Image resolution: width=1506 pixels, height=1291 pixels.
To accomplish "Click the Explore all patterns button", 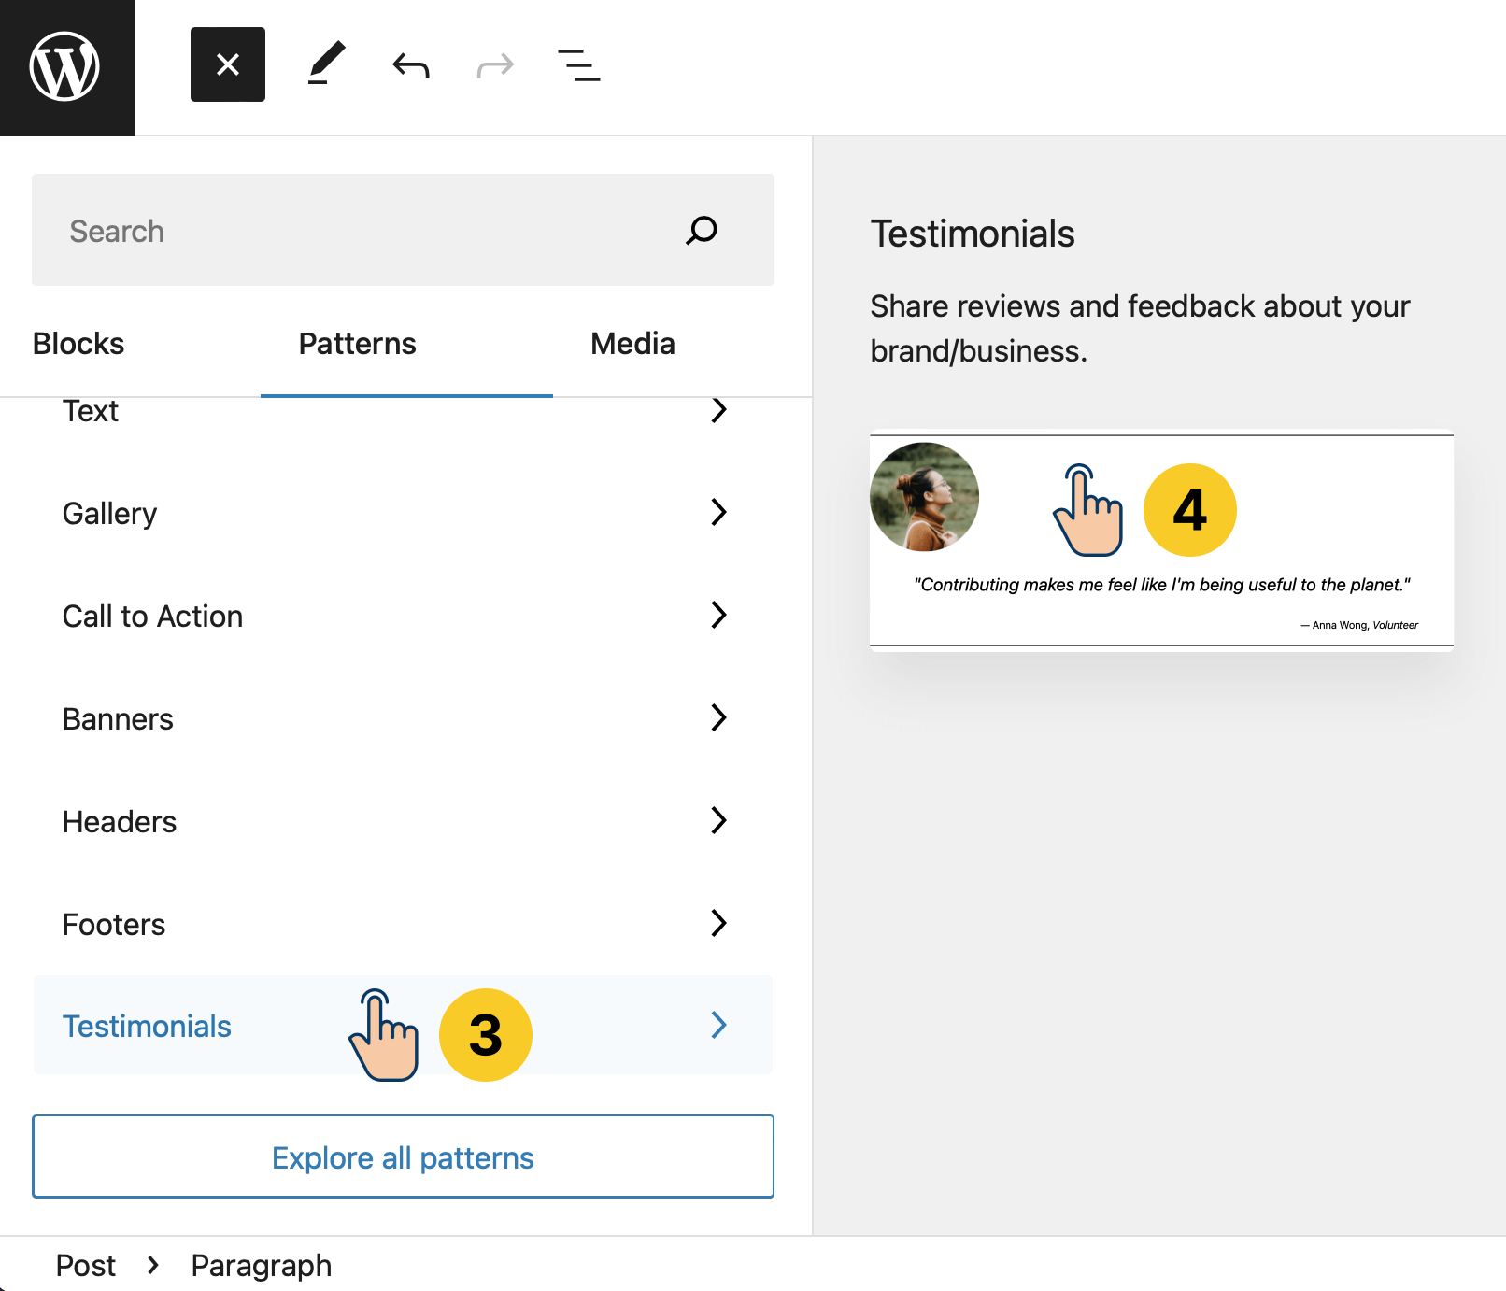I will 403,1156.
